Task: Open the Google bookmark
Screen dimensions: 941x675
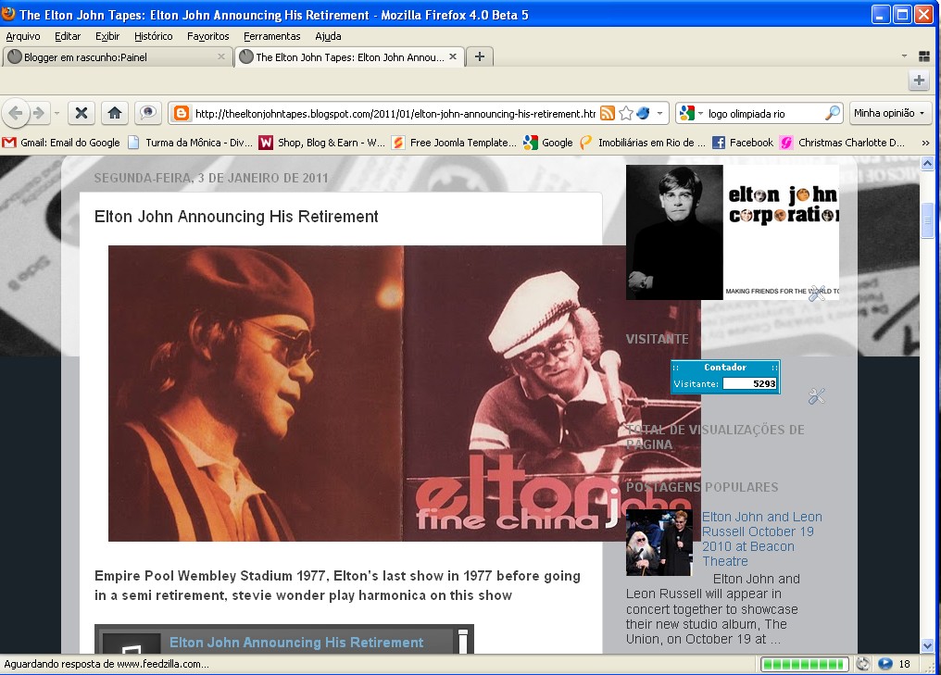Action: pyautogui.click(x=548, y=143)
